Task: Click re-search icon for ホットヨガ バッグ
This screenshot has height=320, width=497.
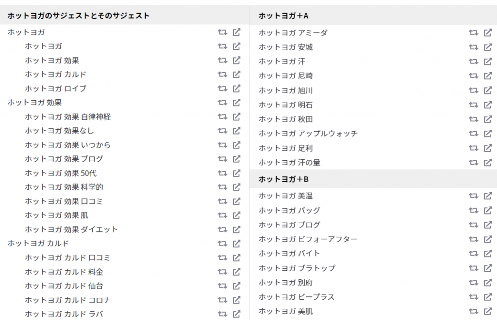Action: click(x=474, y=210)
